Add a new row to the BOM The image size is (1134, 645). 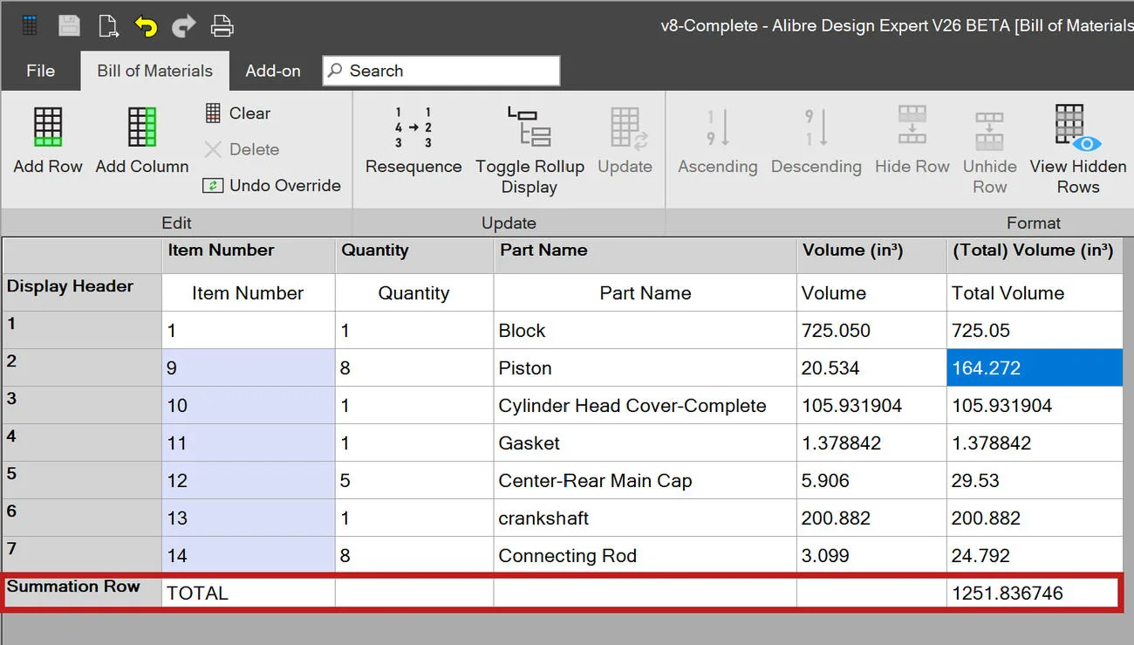(x=48, y=140)
